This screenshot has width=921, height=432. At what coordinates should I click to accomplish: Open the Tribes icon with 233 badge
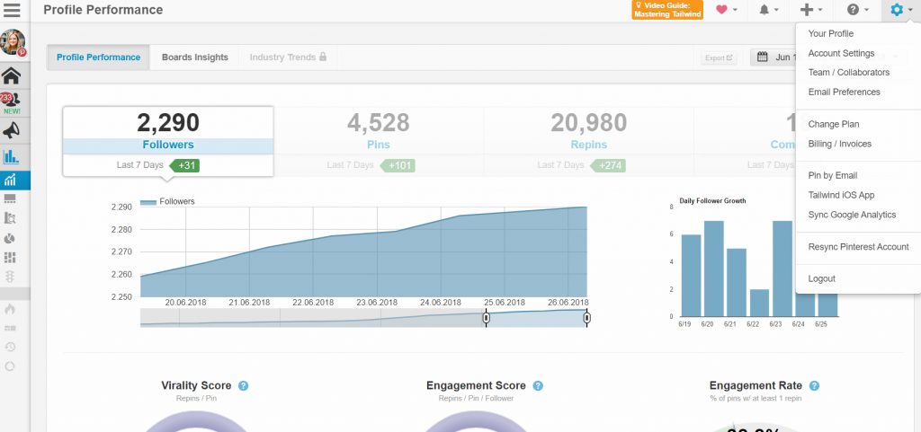[12, 102]
